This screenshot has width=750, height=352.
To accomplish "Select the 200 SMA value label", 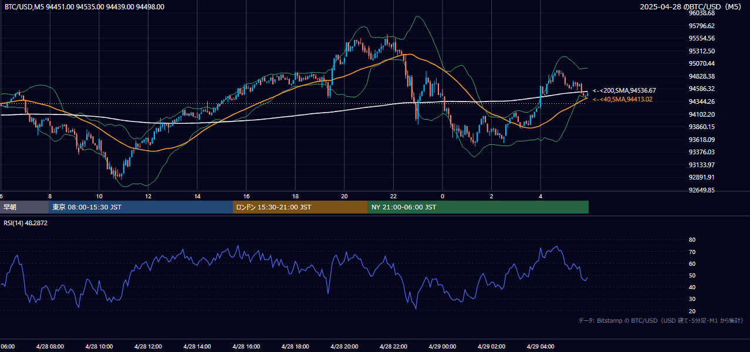I will tap(624, 91).
